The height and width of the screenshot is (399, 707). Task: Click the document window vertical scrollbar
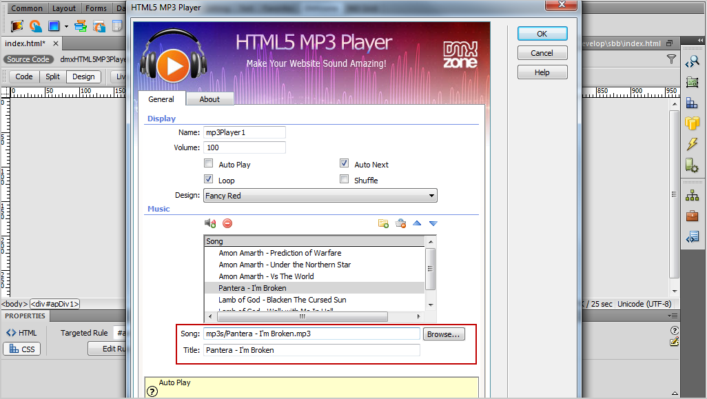point(674,194)
